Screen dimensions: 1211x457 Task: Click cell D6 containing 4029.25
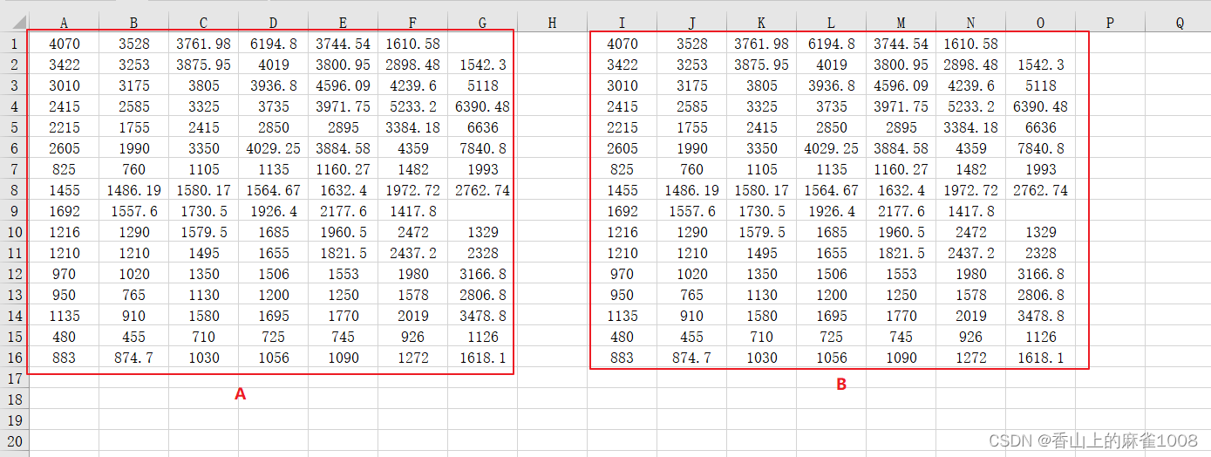tap(274, 148)
